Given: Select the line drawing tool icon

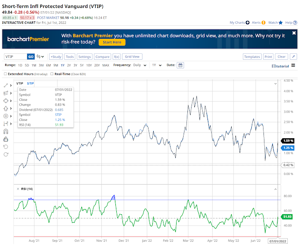Looking at the screenshot, I should tap(6, 85).
